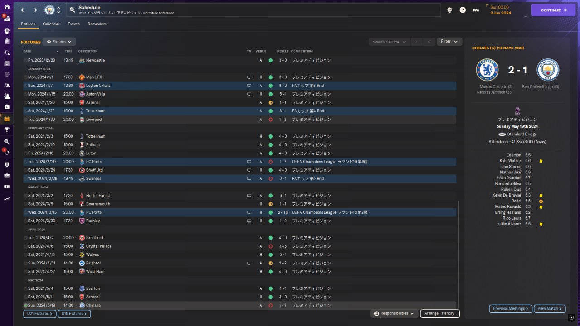Switch to the Fixtures tab
The width and height of the screenshot is (580, 326).
[x=28, y=24]
